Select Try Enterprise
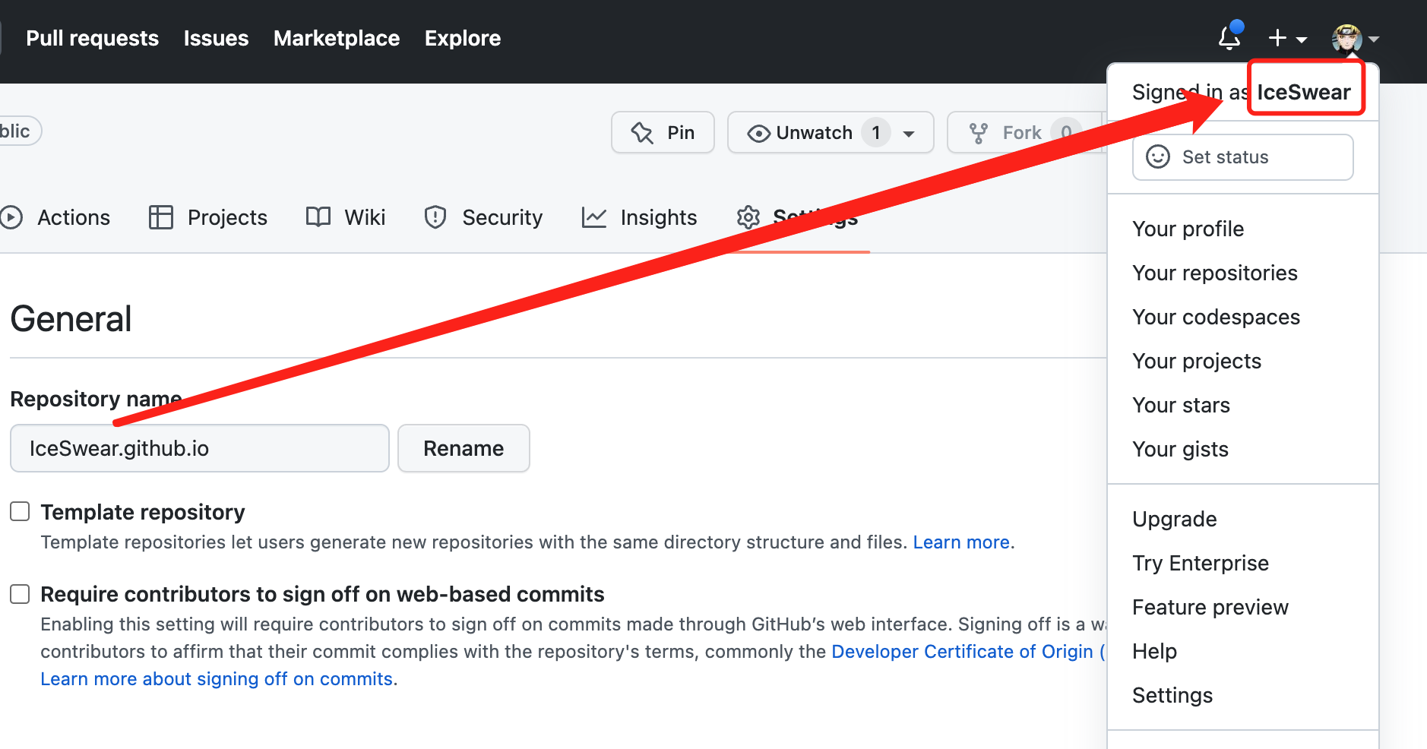The width and height of the screenshot is (1427, 749). 1201,563
